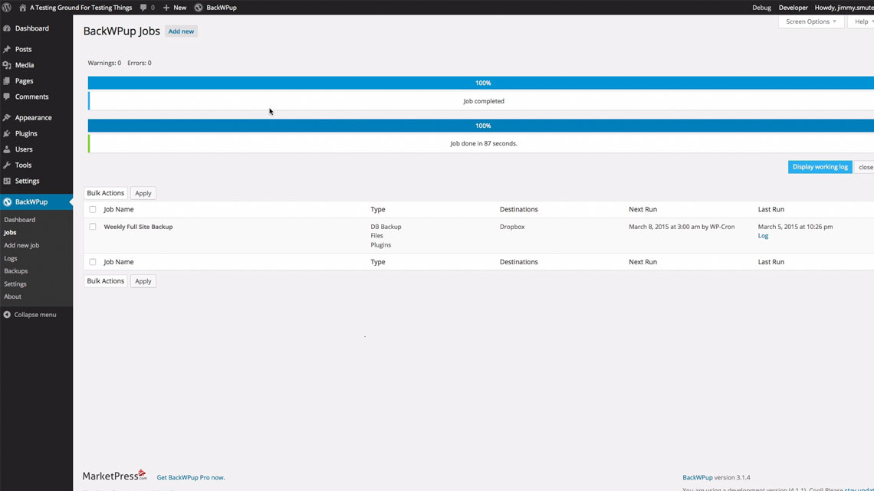Open the Users menu

(x=24, y=149)
